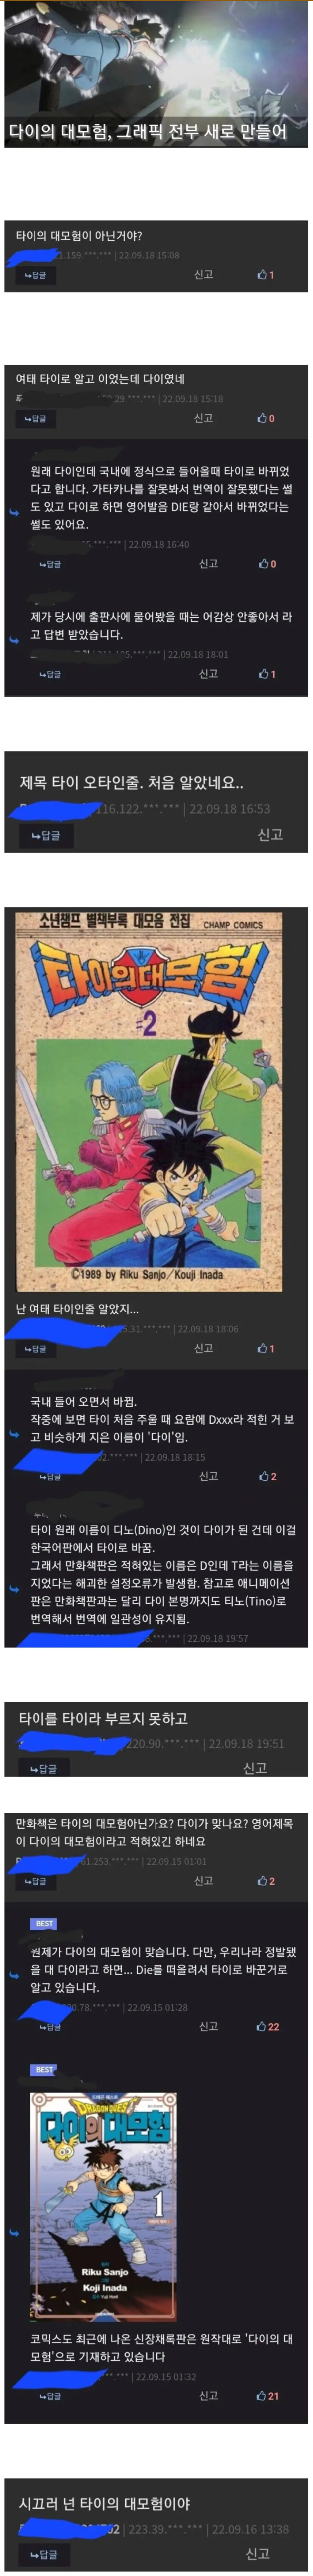Report the '타이를 타이라 부르지 못하고' comment
Viewport: 313px width, 2576px height.
tap(255, 1768)
